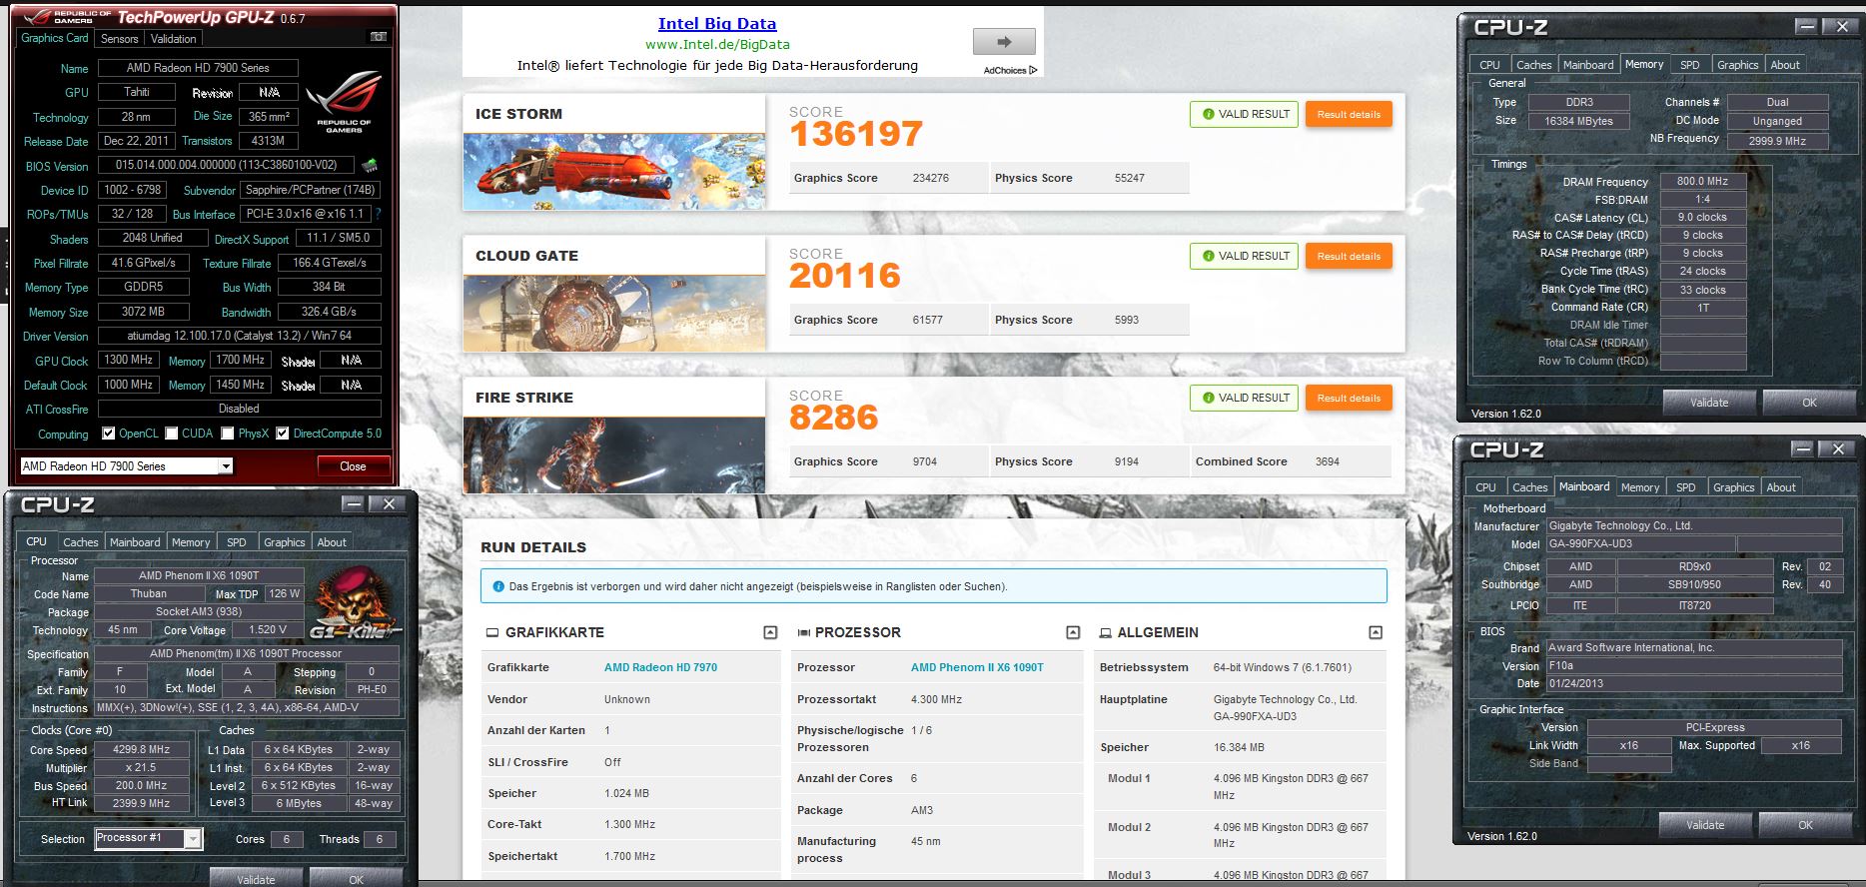Click the Fire Strike thumbnail image
This screenshot has height=887, width=1866.
614,455
